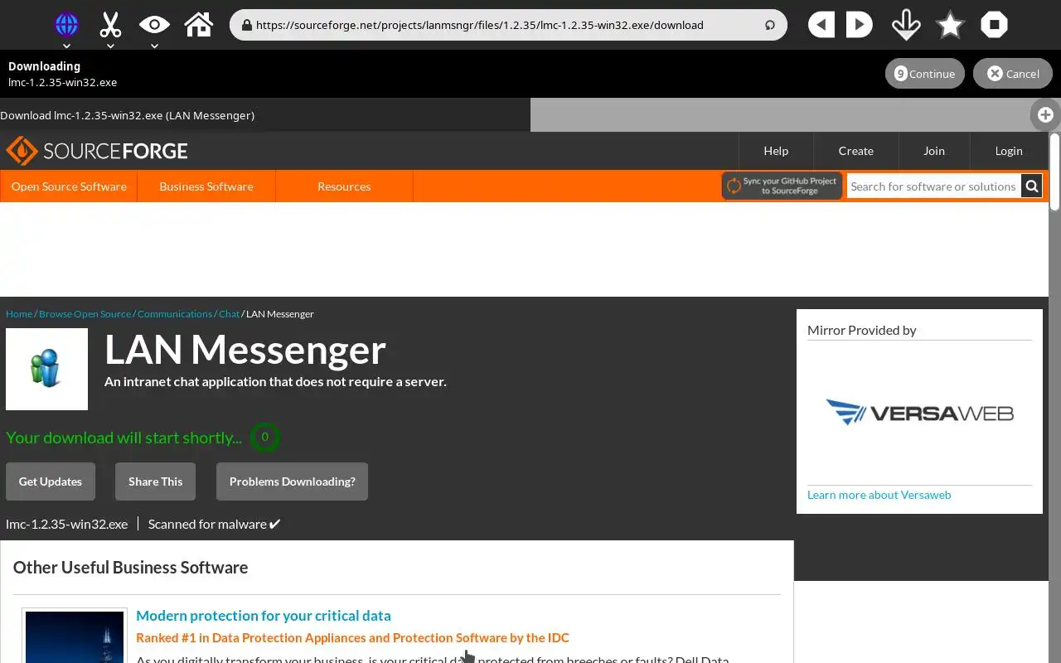Follow the Browse Open Source breadcrumb
This screenshot has height=663, width=1061.
(85, 314)
